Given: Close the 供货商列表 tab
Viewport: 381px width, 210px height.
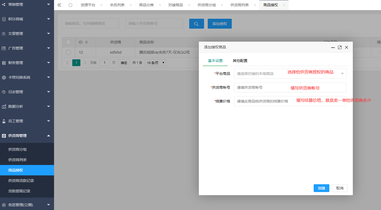Looking at the screenshot, I should tap(255, 5).
